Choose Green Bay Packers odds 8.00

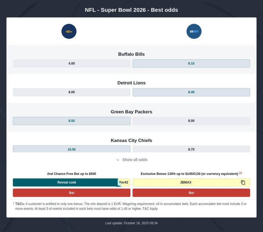pos(191,121)
